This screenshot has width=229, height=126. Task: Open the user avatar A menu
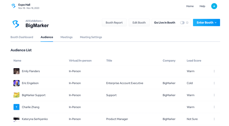point(214,6)
